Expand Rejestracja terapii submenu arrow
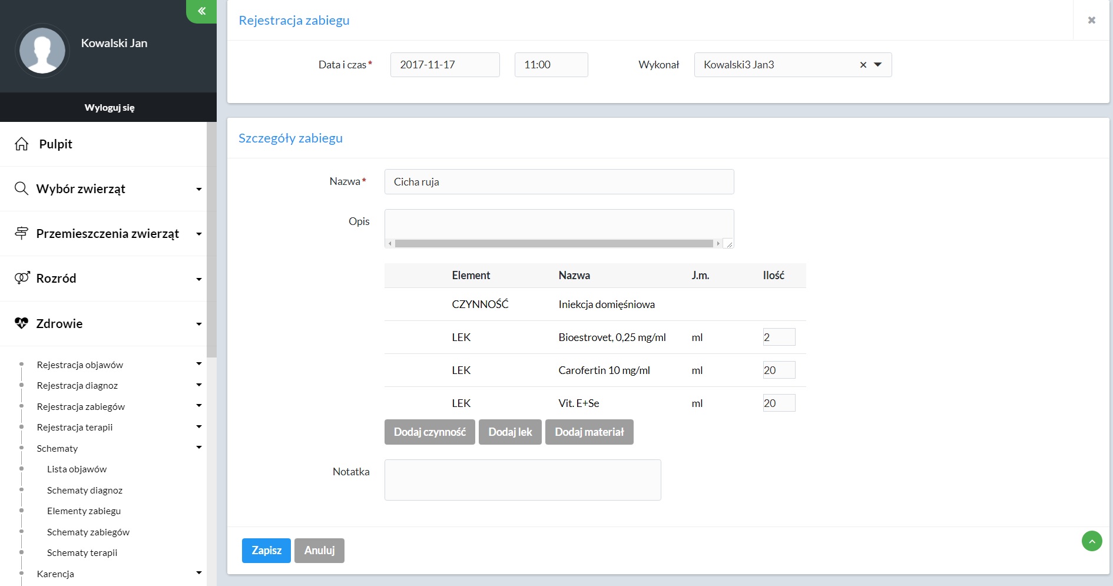Image resolution: width=1113 pixels, height=586 pixels. point(199,426)
